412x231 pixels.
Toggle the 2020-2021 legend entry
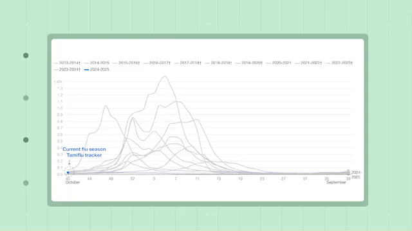pos(279,63)
